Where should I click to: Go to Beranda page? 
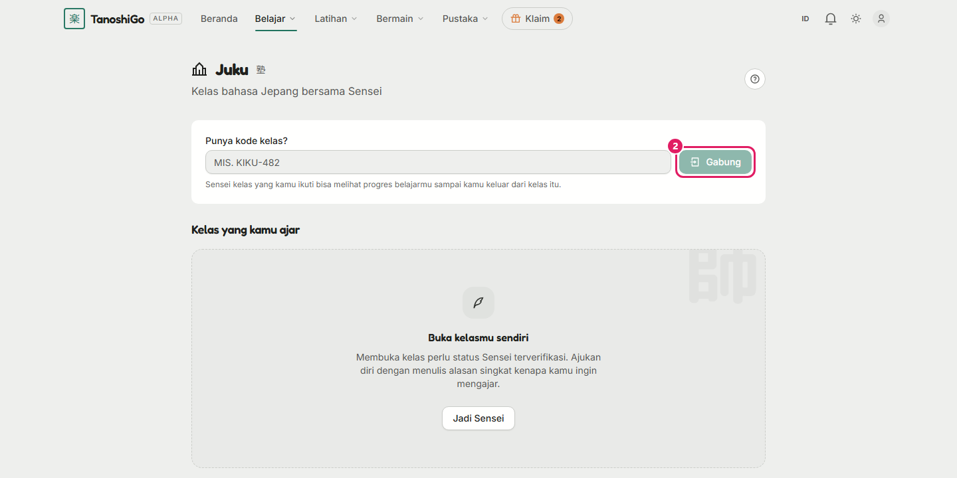[x=219, y=19]
